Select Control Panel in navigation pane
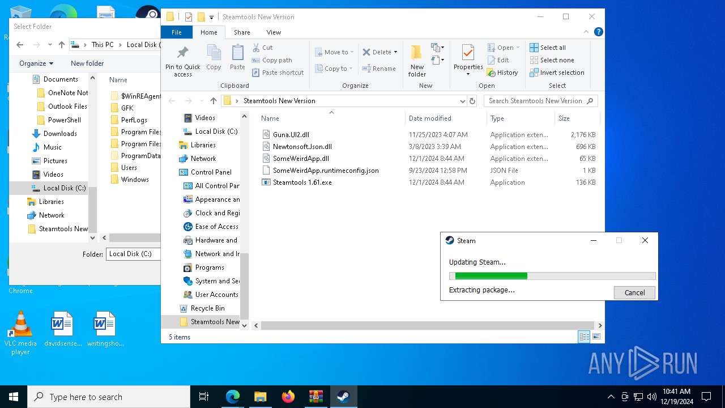Screen dimensions: 725x408 pos(211,172)
